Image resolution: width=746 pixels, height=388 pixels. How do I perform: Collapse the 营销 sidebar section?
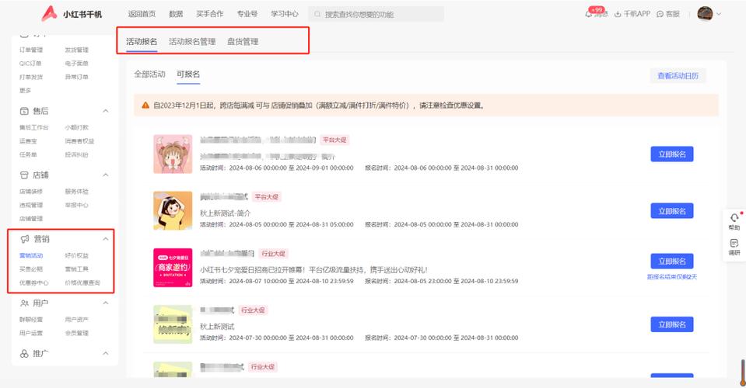(x=106, y=239)
